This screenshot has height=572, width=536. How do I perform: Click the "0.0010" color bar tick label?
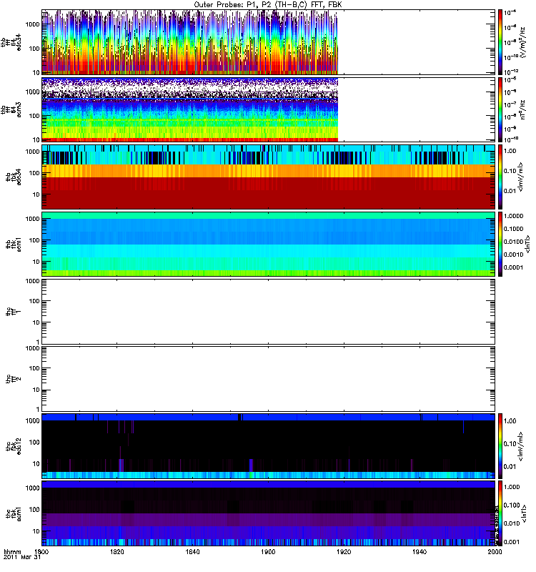tap(513, 255)
